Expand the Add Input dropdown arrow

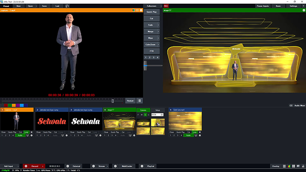coord(18,166)
